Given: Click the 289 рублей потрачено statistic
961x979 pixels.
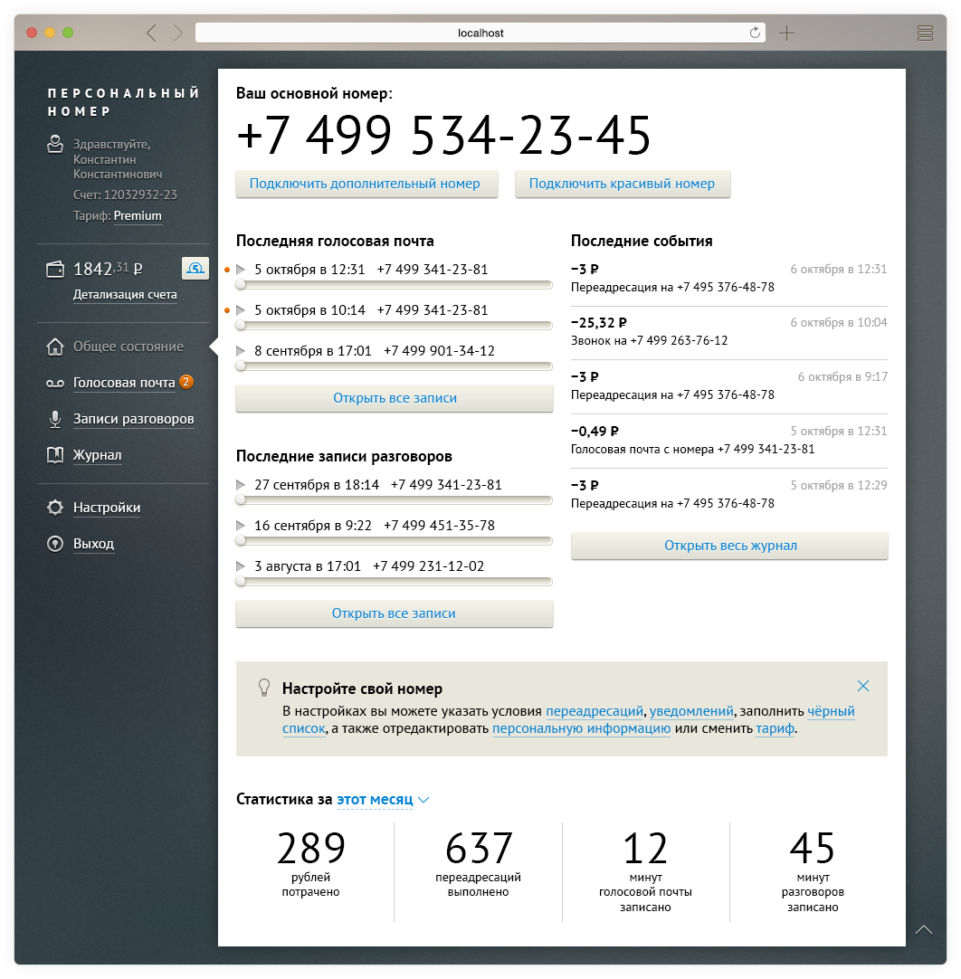Looking at the screenshot, I should coord(311,865).
